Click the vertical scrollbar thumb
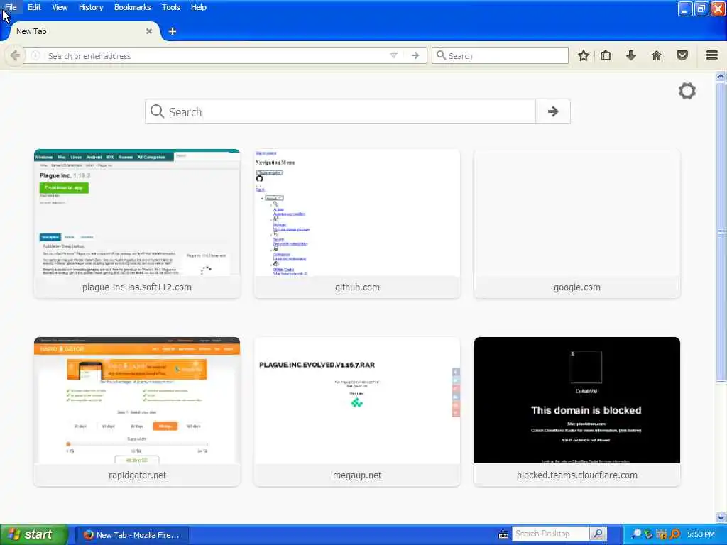 [721, 232]
